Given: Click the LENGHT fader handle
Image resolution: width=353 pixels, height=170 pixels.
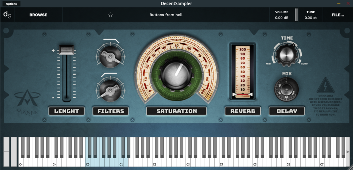Looking at the screenshot, I should point(66,50).
